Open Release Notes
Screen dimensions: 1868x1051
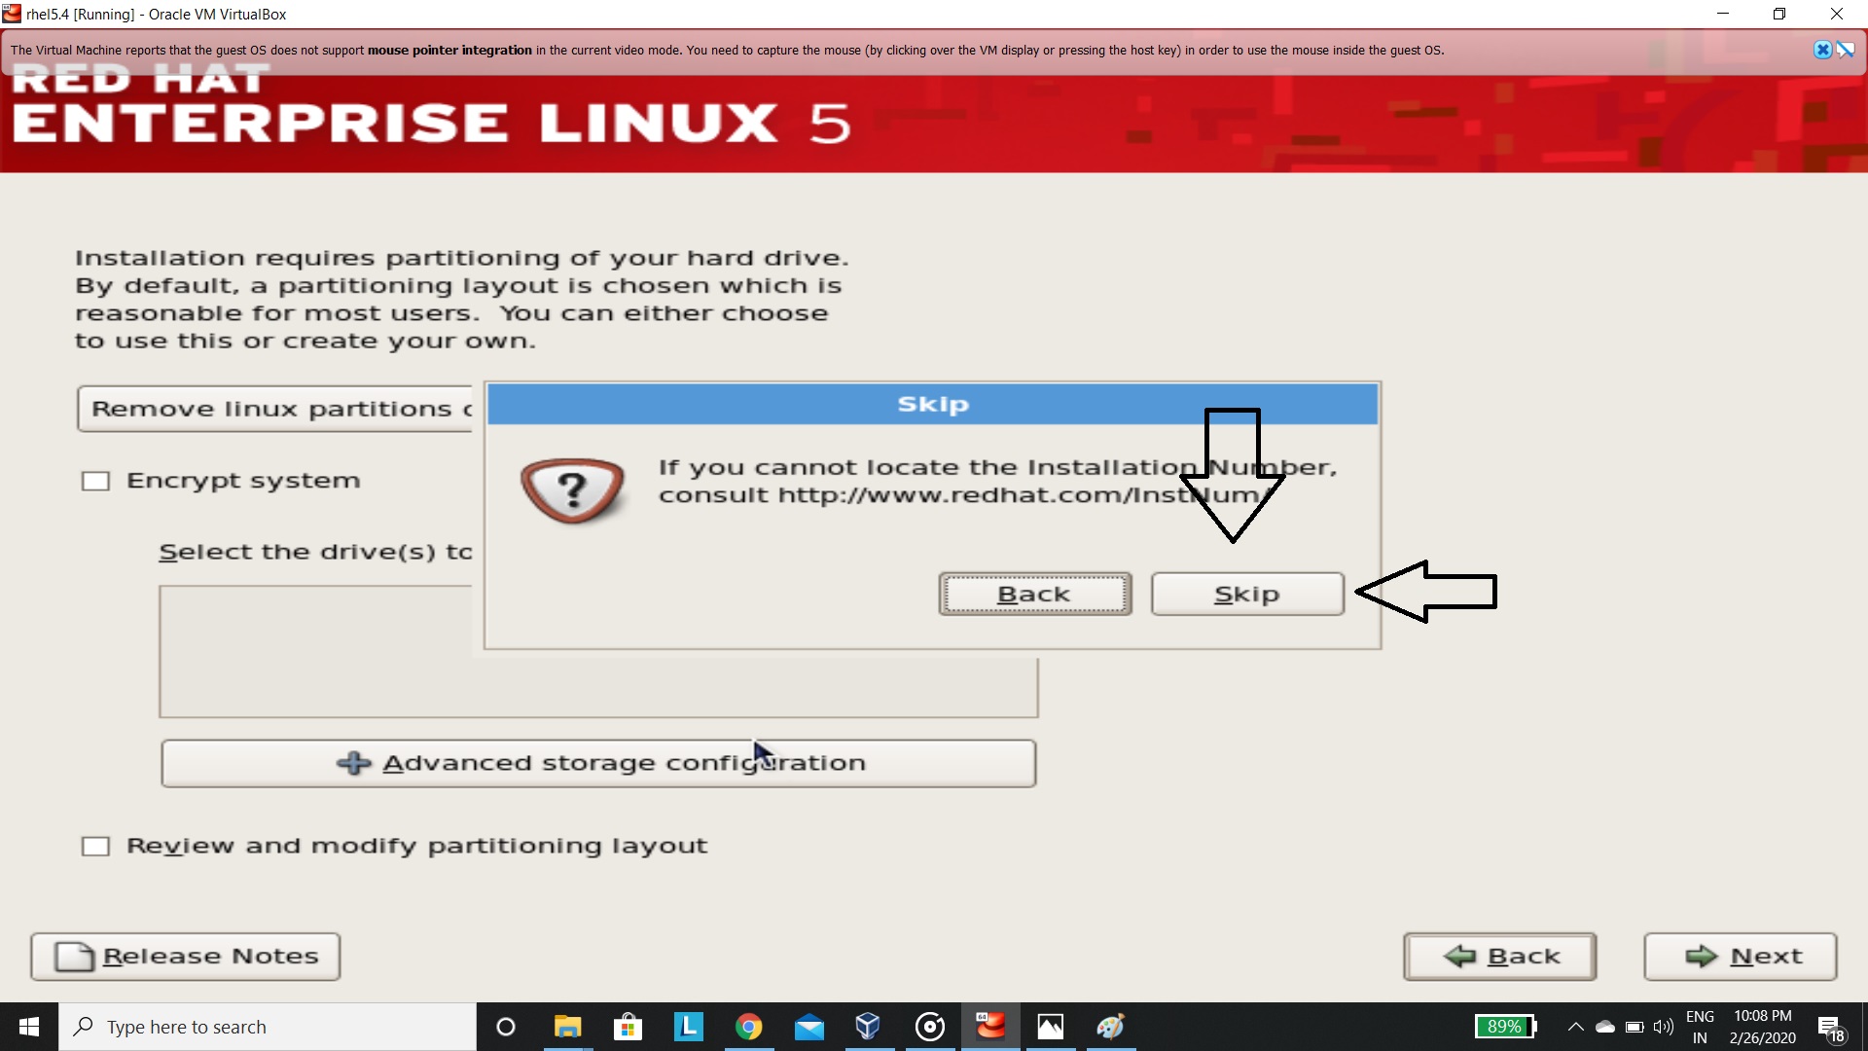pos(186,957)
